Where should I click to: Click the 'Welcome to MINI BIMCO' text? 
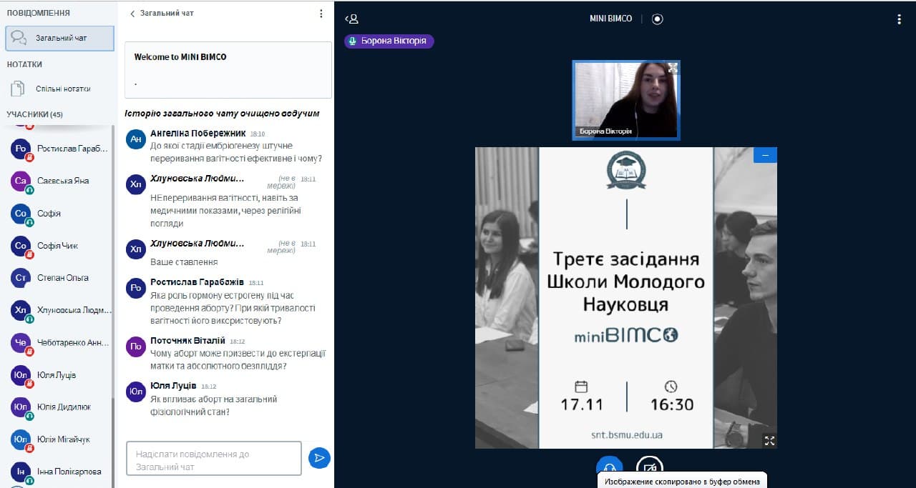[x=180, y=57]
